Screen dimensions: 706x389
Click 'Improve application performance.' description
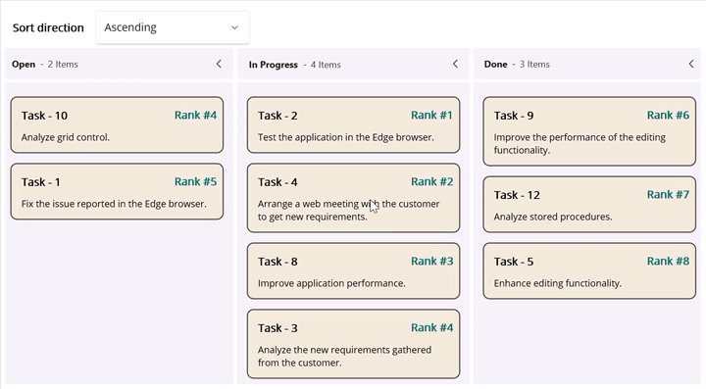331,284
